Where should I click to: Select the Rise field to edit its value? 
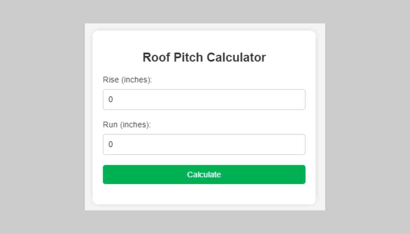coord(204,99)
